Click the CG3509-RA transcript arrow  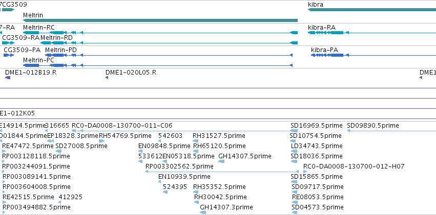(x=8, y=43)
